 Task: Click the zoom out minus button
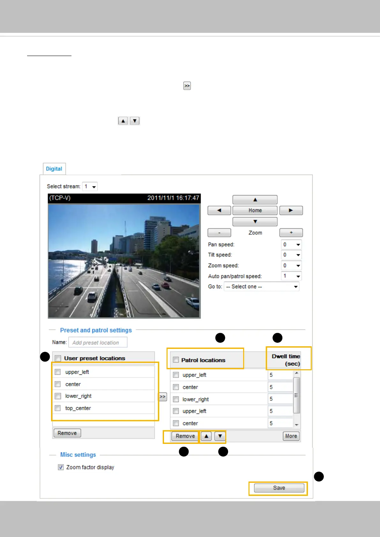click(x=219, y=233)
